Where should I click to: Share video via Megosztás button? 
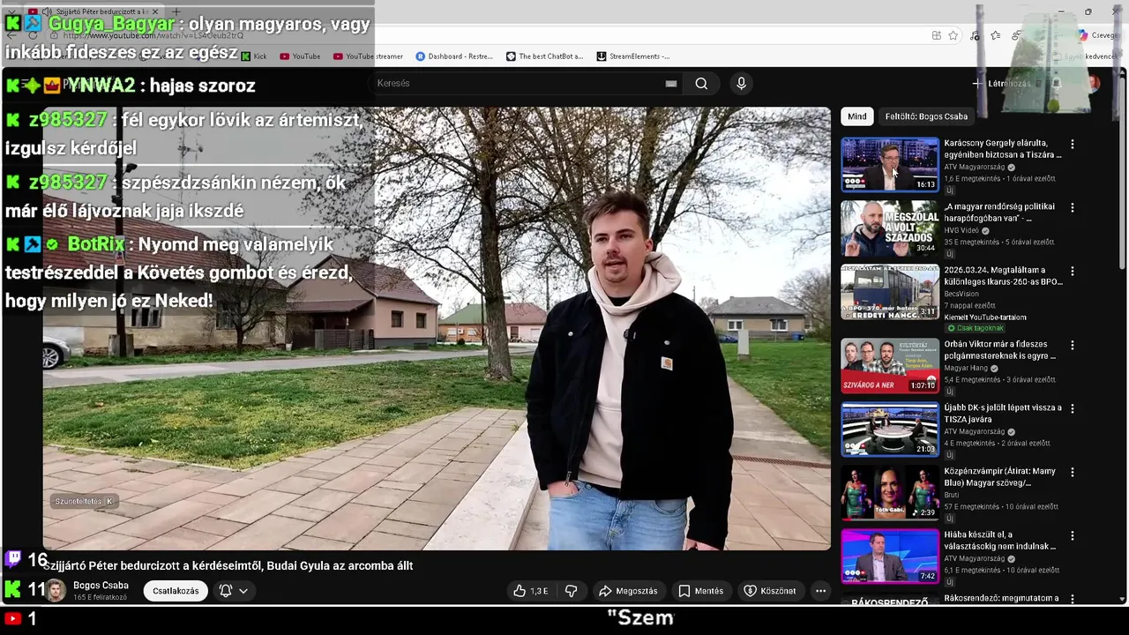[x=628, y=591]
